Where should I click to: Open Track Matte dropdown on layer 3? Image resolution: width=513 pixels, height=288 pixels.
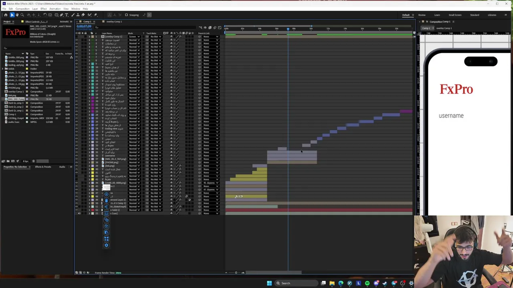[x=155, y=43]
